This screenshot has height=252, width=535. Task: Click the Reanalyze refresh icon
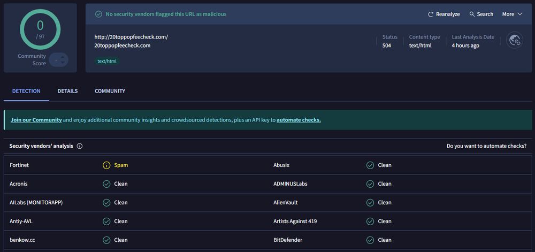(x=431, y=14)
